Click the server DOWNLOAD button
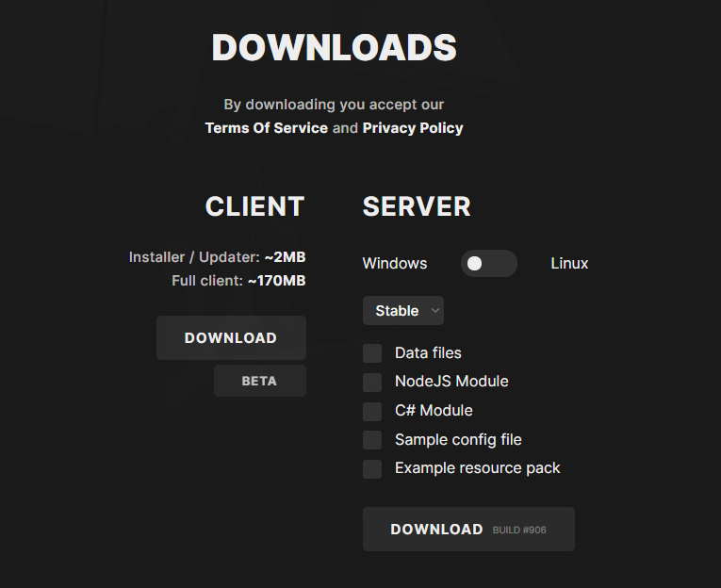721x588 pixels. pyautogui.click(x=437, y=530)
